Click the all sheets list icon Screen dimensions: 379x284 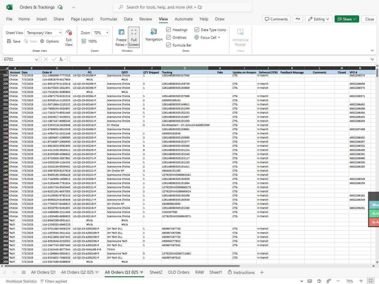(x=24, y=272)
